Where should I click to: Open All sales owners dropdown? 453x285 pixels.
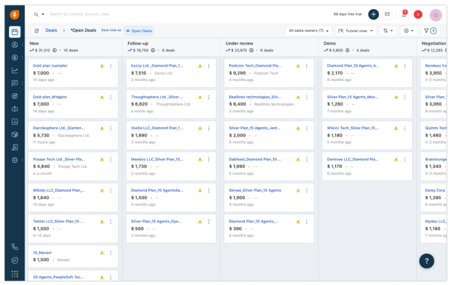coord(309,31)
